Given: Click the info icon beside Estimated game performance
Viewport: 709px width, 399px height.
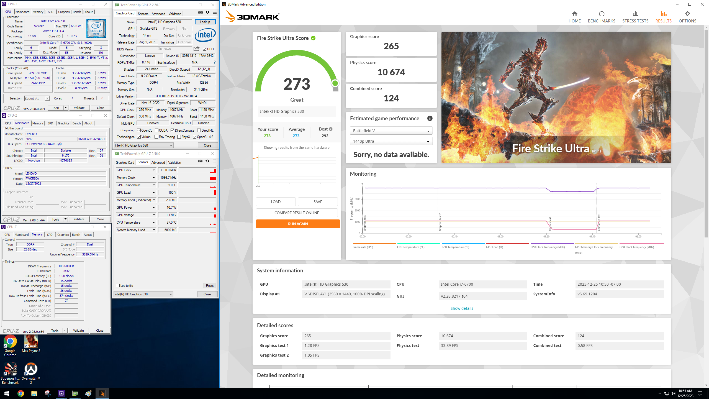Looking at the screenshot, I should [430, 118].
